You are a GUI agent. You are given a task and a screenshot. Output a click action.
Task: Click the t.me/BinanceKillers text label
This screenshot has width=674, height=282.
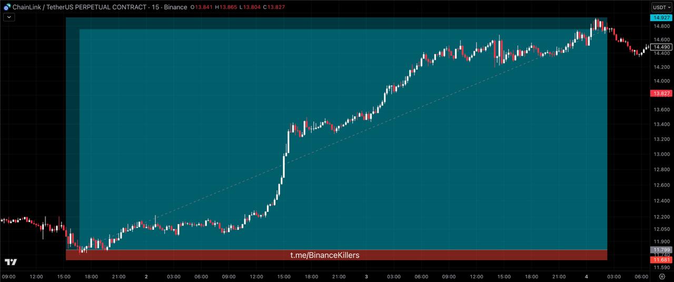click(325, 255)
